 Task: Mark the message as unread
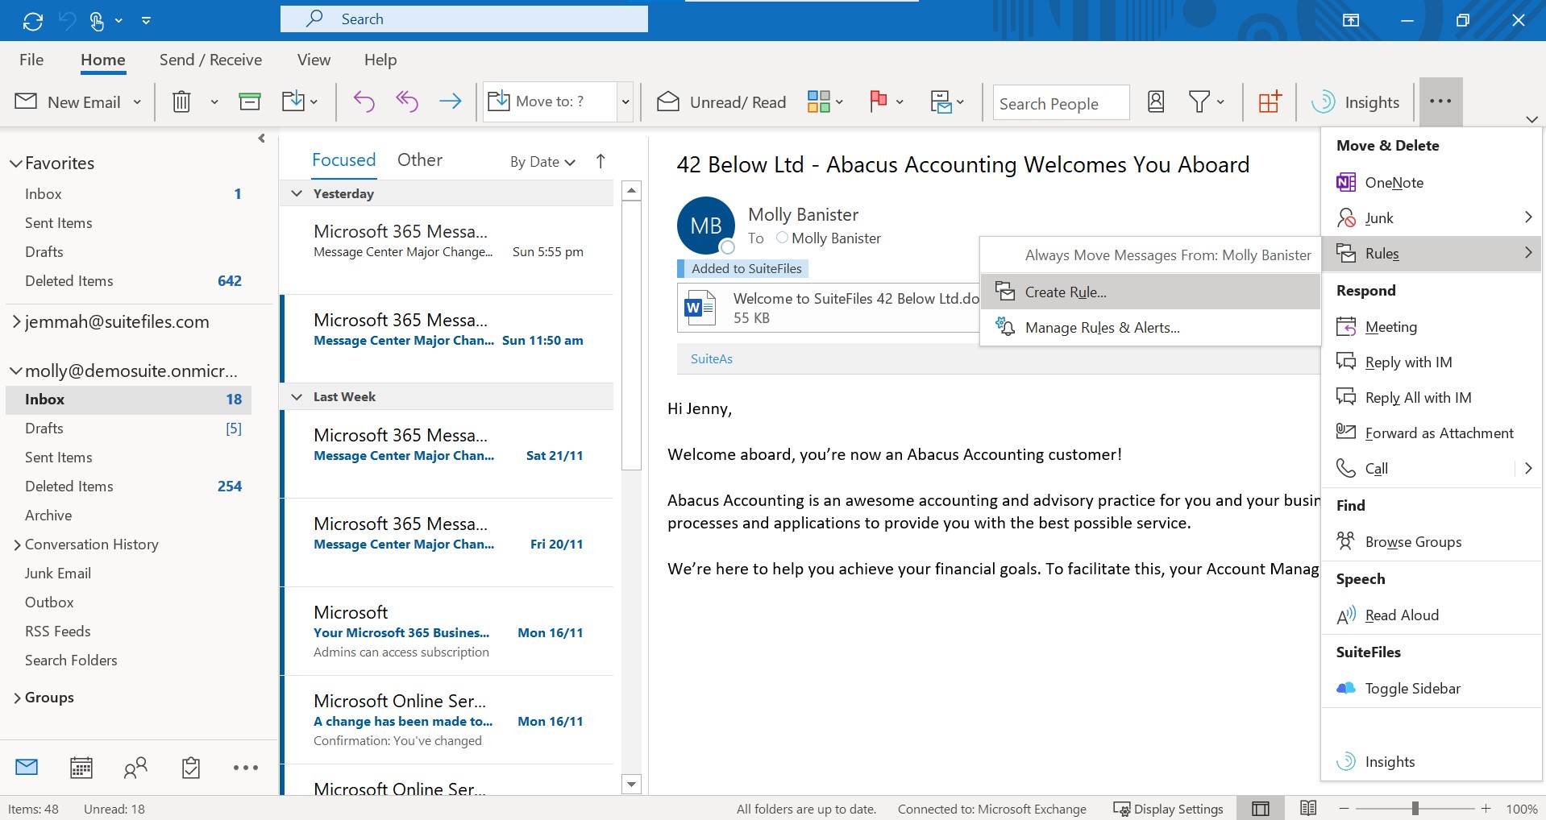[x=720, y=101]
